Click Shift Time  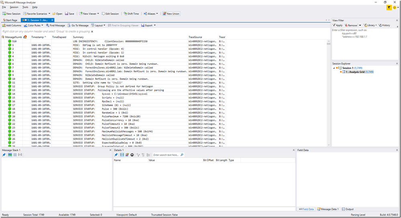click(131, 14)
